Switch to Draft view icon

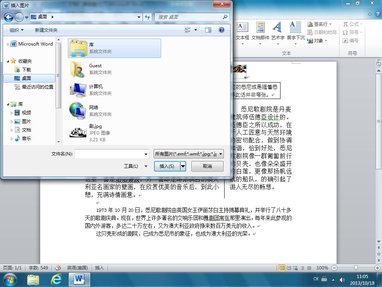(309, 268)
